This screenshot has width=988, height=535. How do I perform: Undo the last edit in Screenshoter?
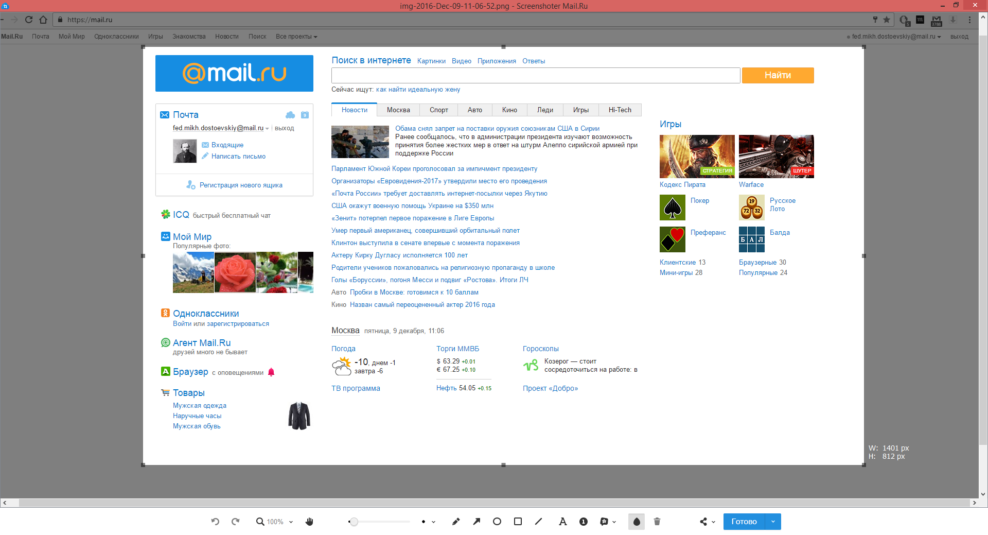pos(215,522)
